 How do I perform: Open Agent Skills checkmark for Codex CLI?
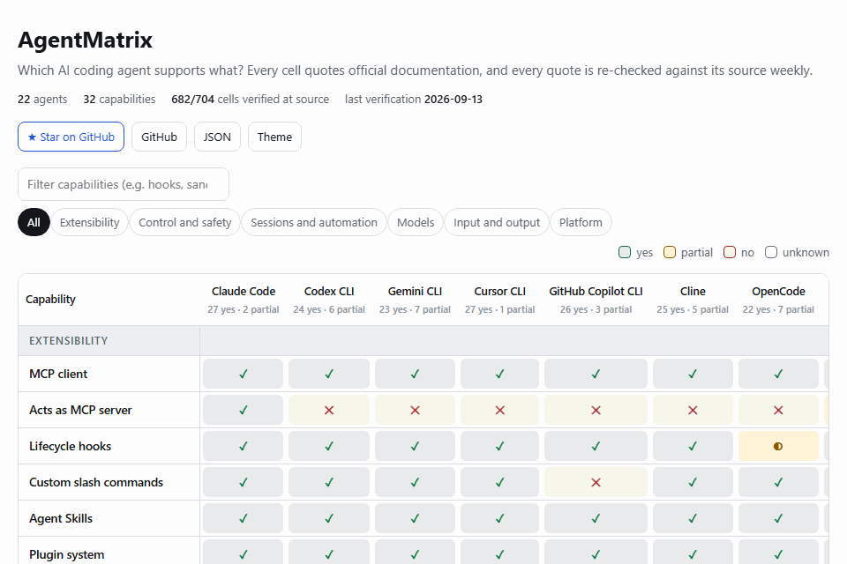(329, 518)
